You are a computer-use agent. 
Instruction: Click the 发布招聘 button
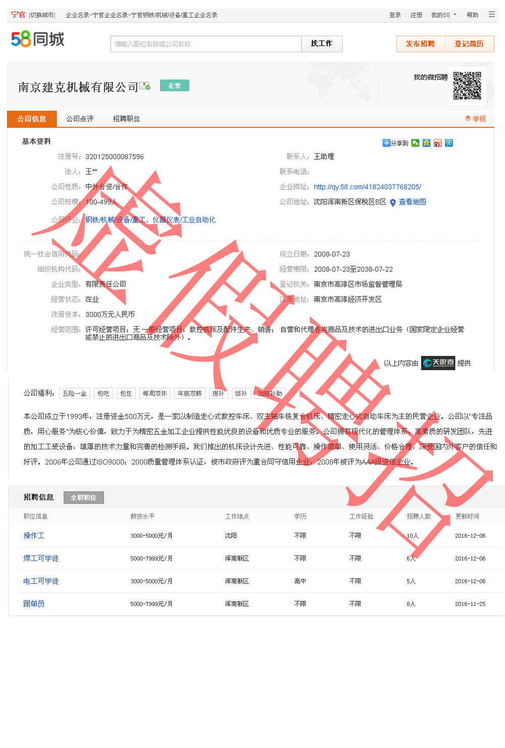420,44
